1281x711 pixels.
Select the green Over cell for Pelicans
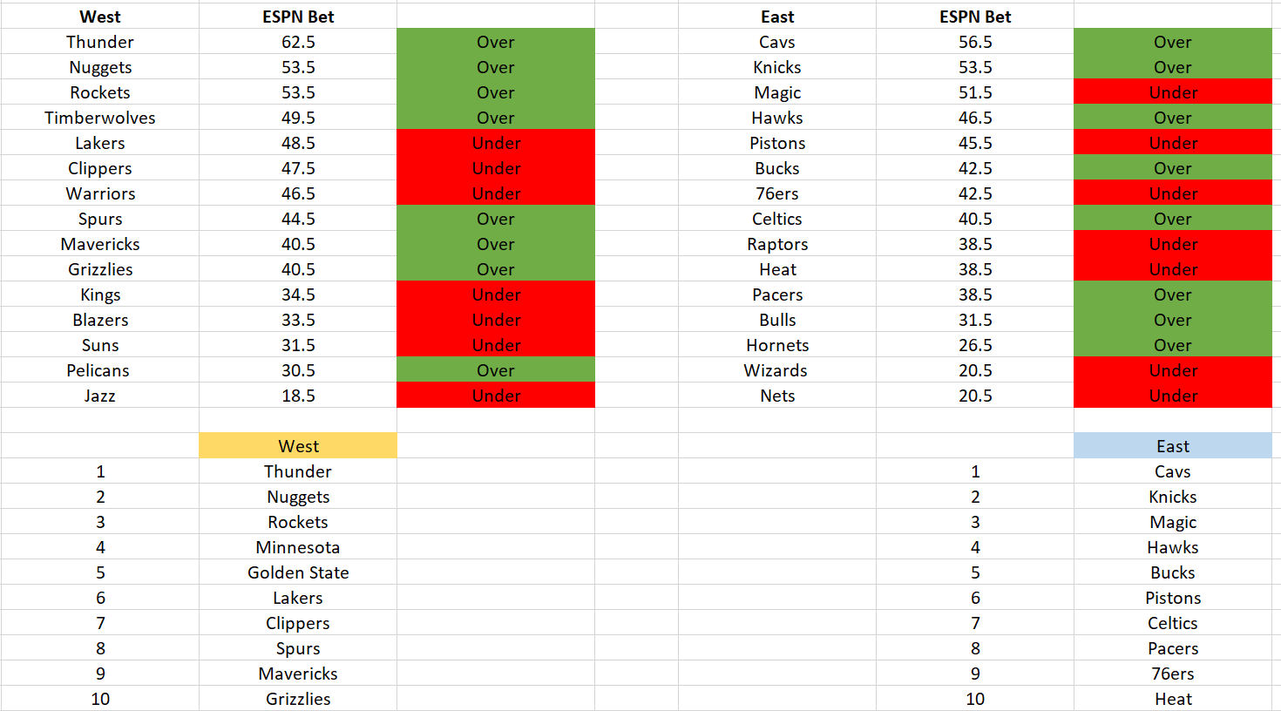[x=496, y=370]
